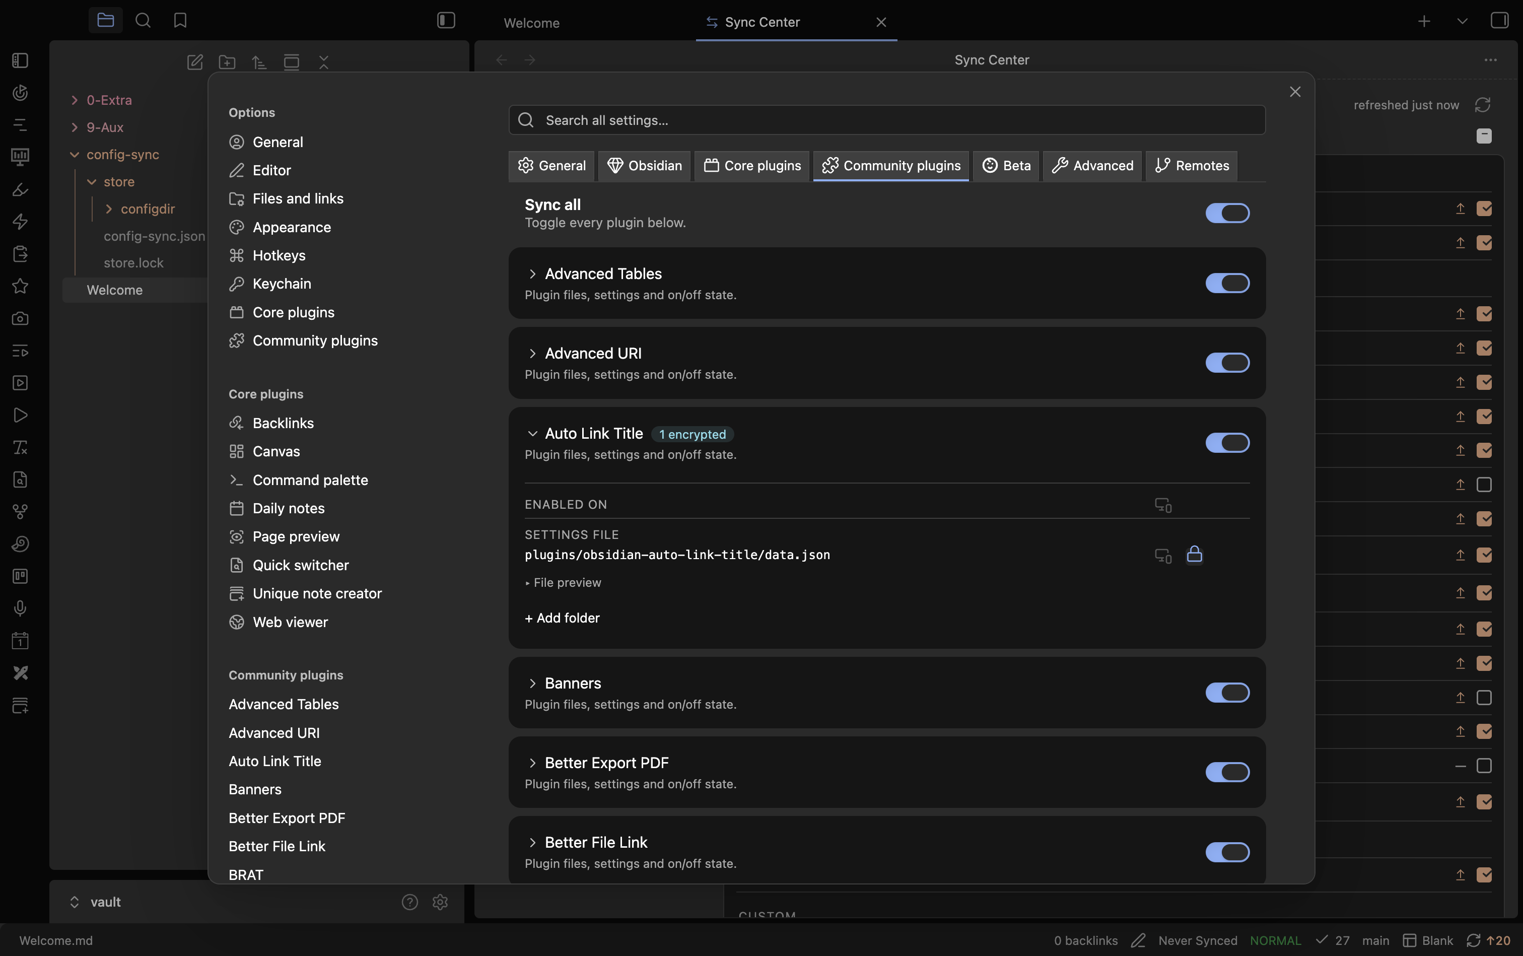The width and height of the screenshot is (1523, 956).
Task: Click the Search all settings field
Action: pos(886,120)
